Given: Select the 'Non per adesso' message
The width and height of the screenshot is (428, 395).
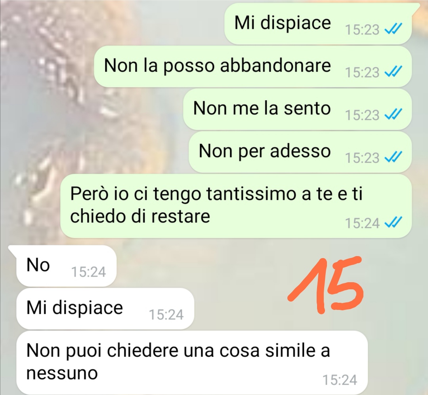Looking at the screenshot, I should coord(300,152).
